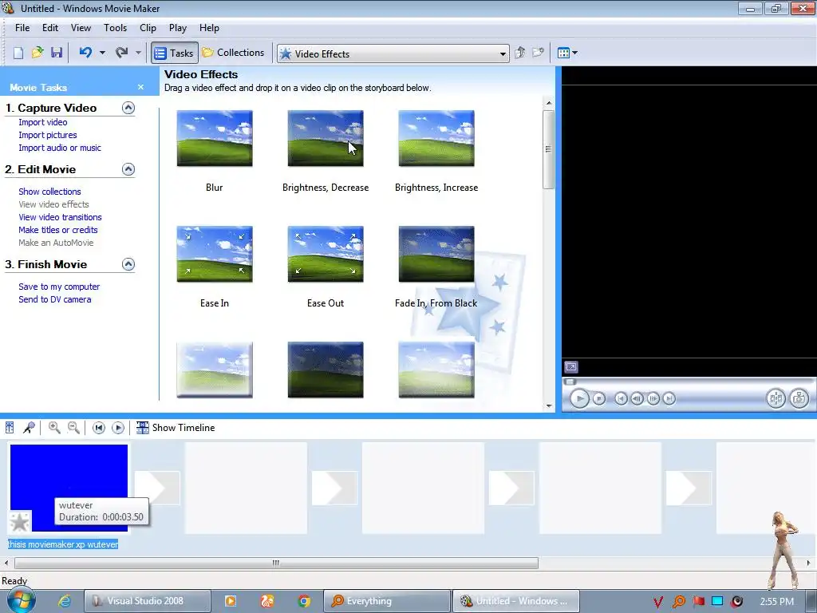Click the Play Storyboard icon
The image size is (817, 613).
[x=118, y=428]
